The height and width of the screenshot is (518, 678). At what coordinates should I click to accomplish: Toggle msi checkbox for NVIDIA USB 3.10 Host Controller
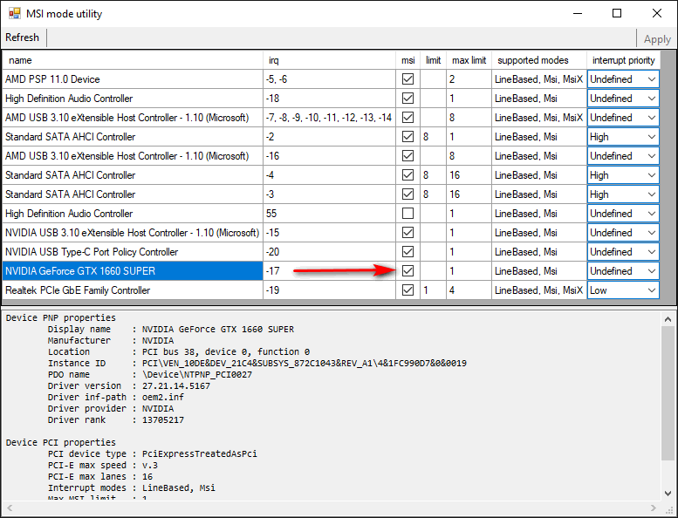coord(407,233)
